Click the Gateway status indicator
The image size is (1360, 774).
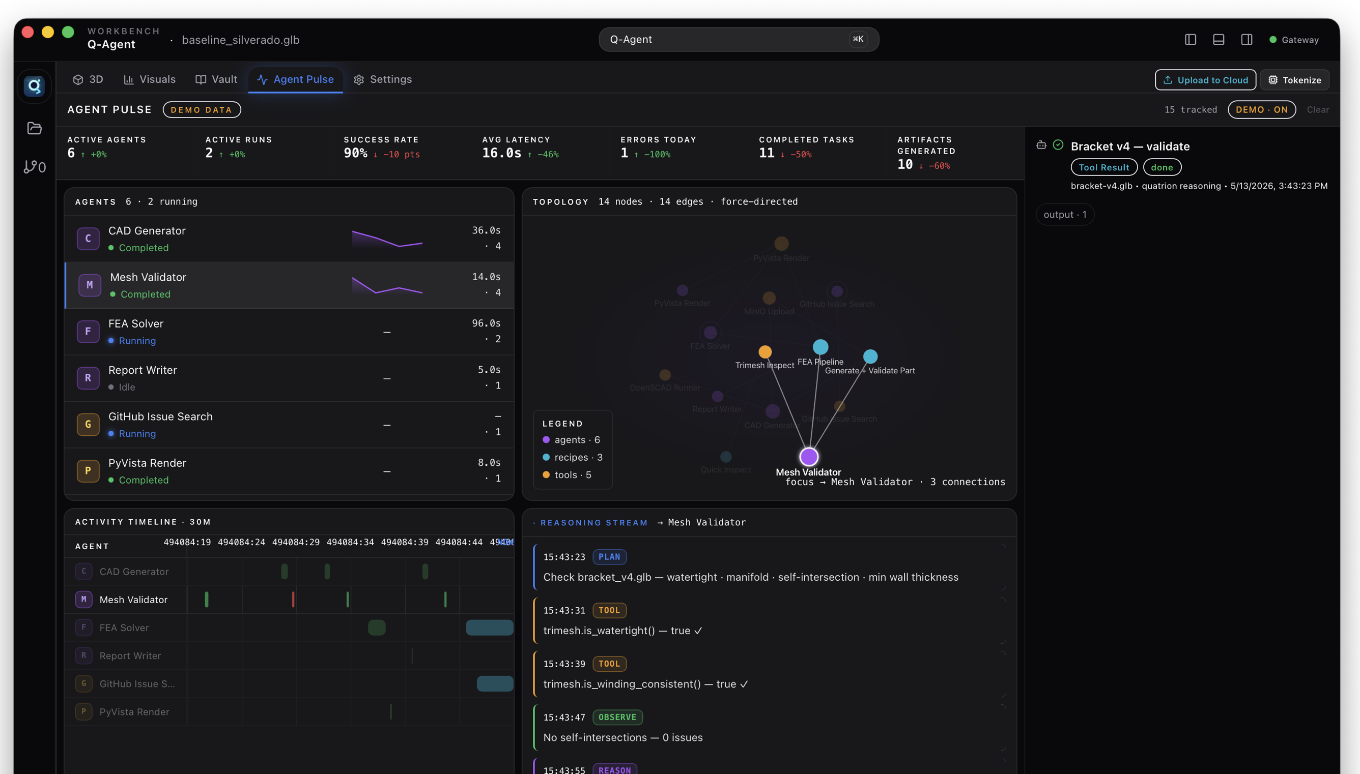(x=1294, y=40)
